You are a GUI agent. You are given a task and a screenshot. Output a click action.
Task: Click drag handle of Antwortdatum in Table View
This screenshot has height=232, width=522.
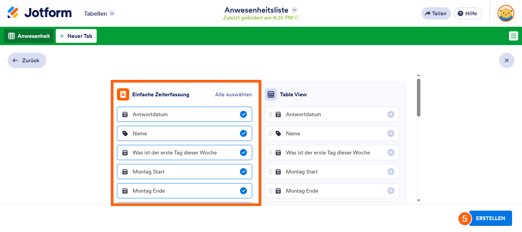tap(271, 114)
